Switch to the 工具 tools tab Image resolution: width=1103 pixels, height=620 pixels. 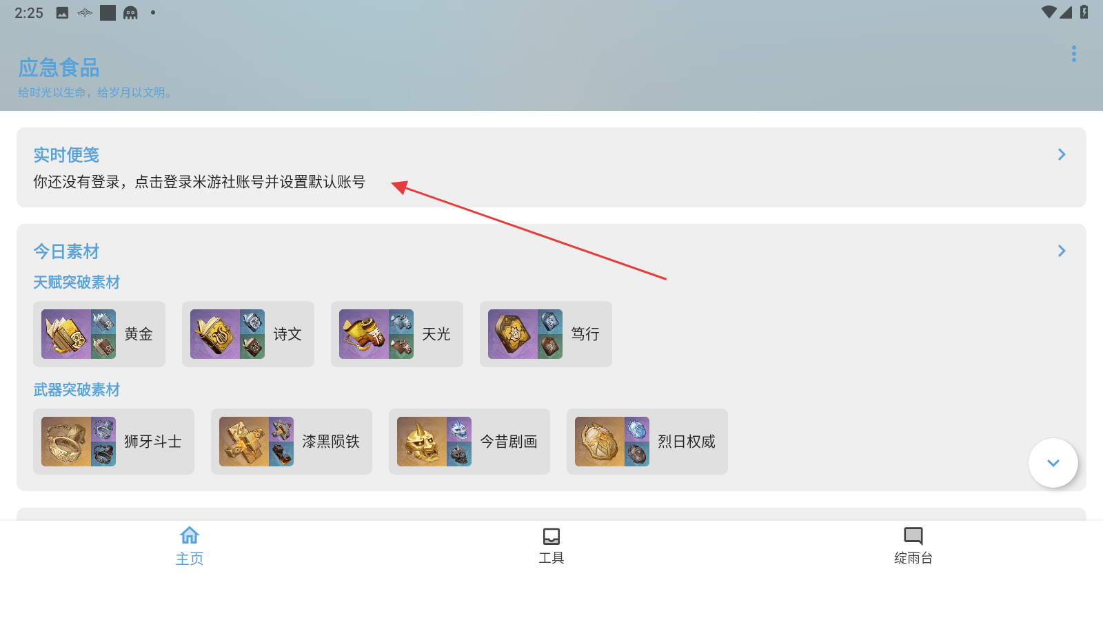551,546
